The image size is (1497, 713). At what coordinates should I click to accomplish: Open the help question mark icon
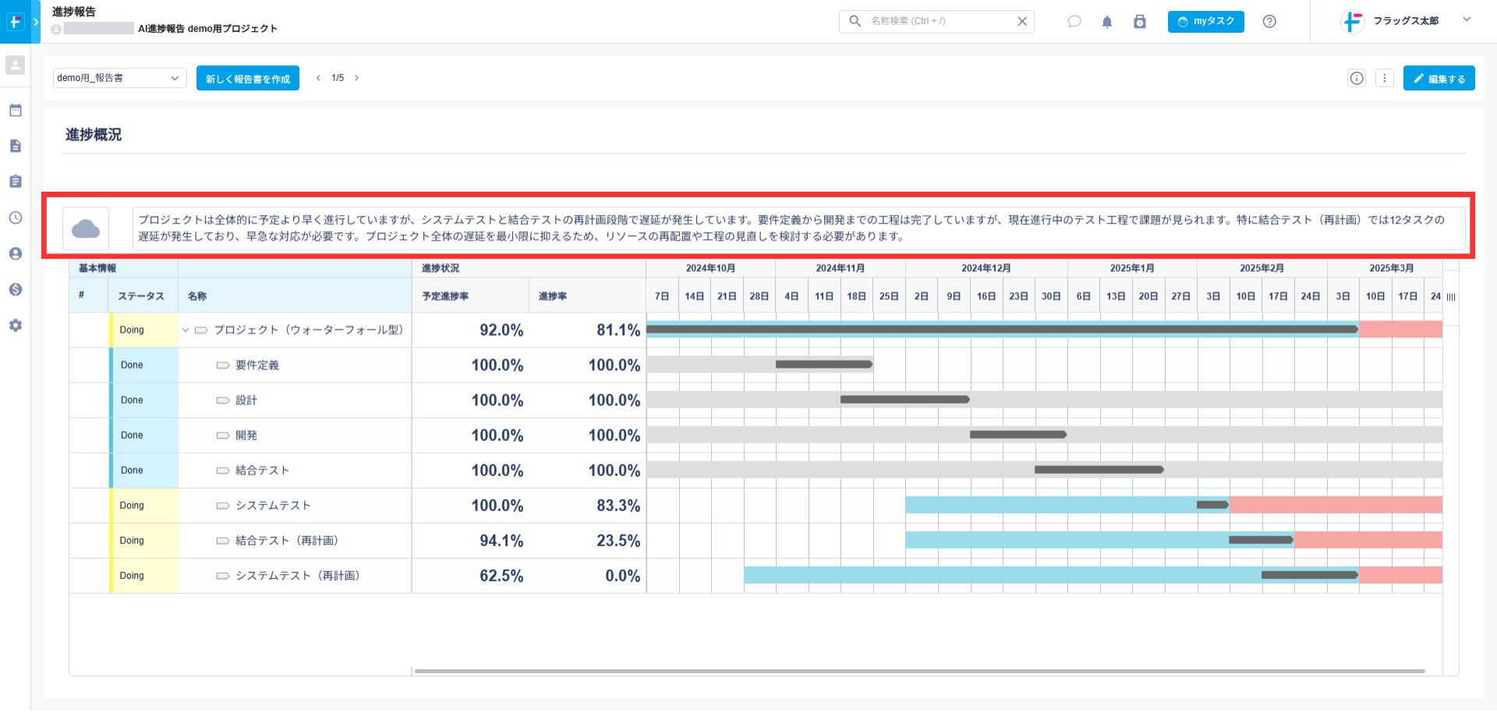click(1269, 22)
